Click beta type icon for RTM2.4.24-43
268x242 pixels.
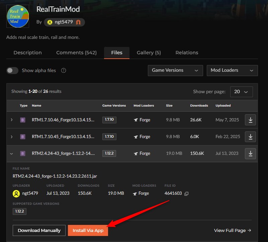coord(23,154)
